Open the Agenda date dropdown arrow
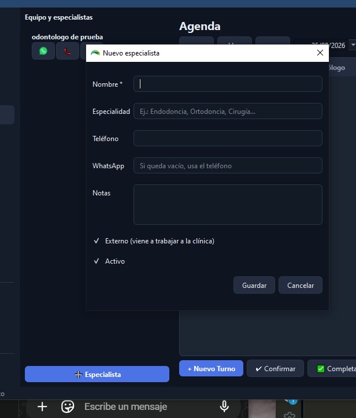Viewport: 356px width, 418px height. click(x=353, y=45)
